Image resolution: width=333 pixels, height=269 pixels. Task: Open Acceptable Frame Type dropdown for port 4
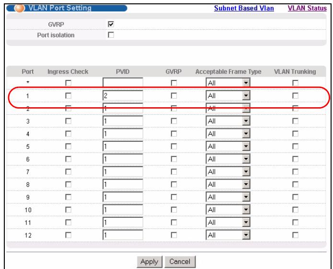(x=228, y=134)
